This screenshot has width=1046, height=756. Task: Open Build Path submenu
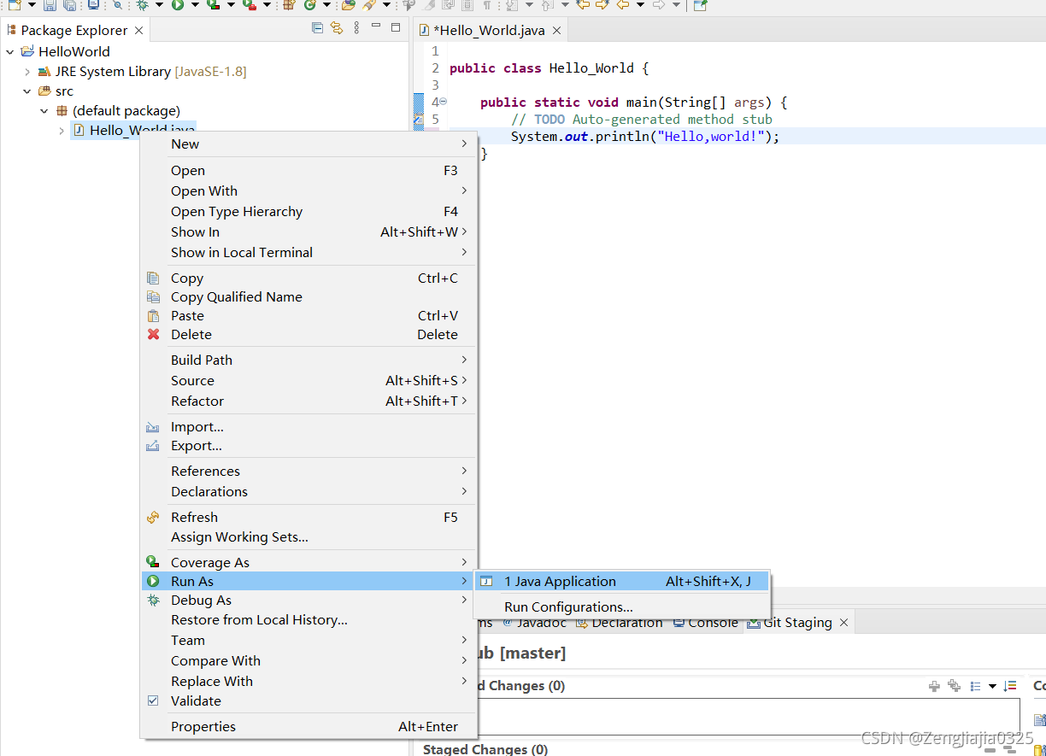pyautogui.click(x=309, y=360)
